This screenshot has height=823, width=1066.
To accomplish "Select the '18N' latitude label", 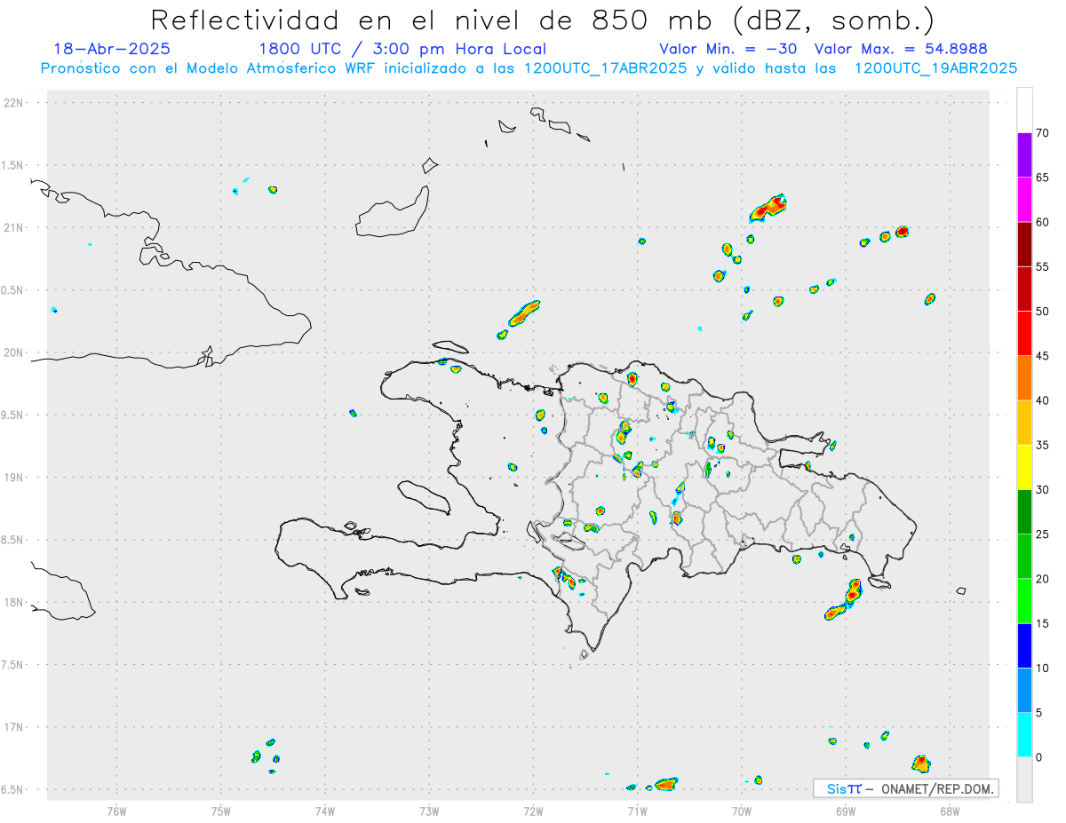I will 14,602.
